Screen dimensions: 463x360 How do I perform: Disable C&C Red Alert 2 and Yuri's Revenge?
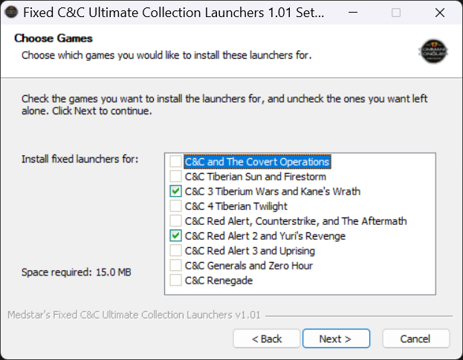pos(175,236)
